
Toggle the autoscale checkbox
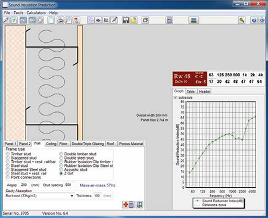[176, 98]
